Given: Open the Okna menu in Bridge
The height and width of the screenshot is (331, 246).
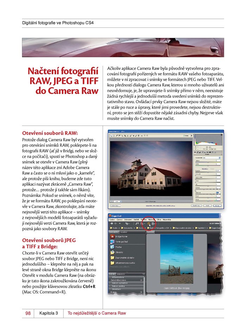Looking at the screenshot, I should [158, 219].
